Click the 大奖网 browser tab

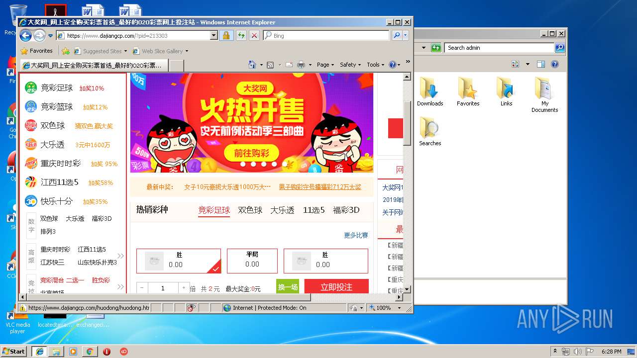(94, 65)
